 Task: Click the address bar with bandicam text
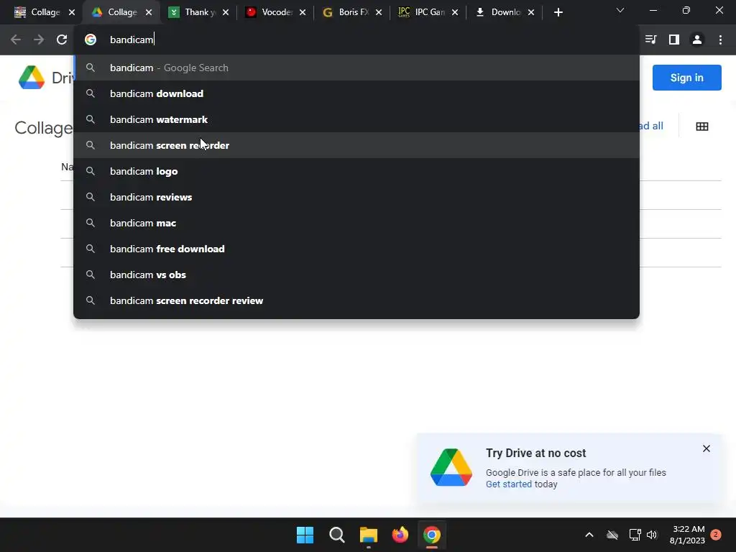coord(356,40)
